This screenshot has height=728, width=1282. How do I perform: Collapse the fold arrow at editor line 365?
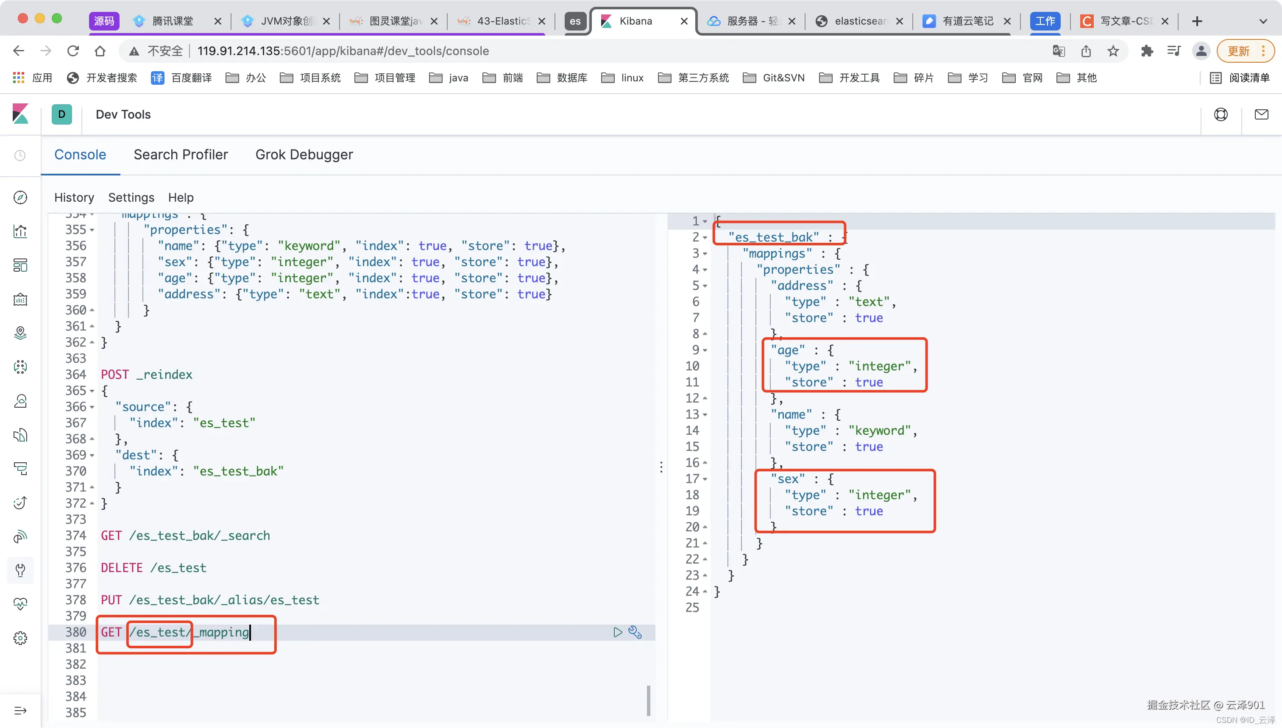tap(92, 391)
